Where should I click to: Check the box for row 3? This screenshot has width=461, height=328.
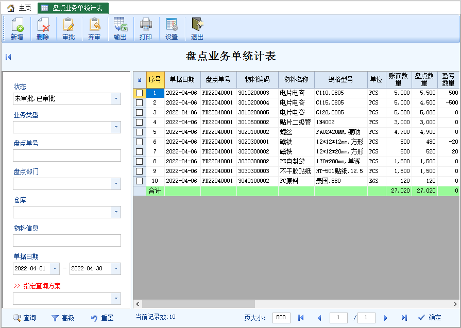[140, 112]
